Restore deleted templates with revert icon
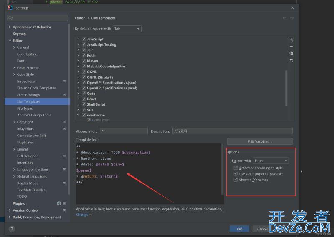Viewport: 334px width, 237px height. pyautogui.click(x=291, y=61)
